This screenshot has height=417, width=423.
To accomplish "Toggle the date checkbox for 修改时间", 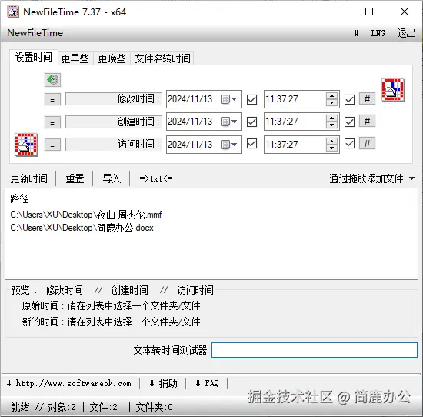I will [251, 99].
